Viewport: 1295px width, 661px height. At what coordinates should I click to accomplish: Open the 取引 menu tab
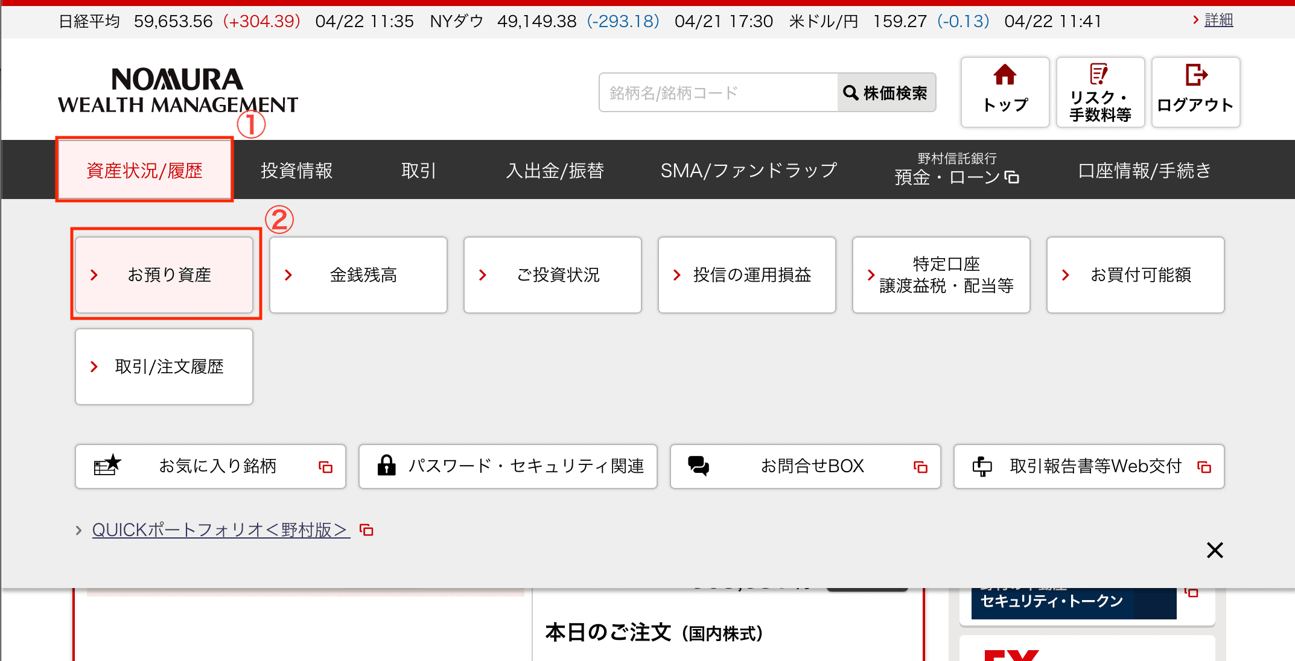[x=418, y=171]
